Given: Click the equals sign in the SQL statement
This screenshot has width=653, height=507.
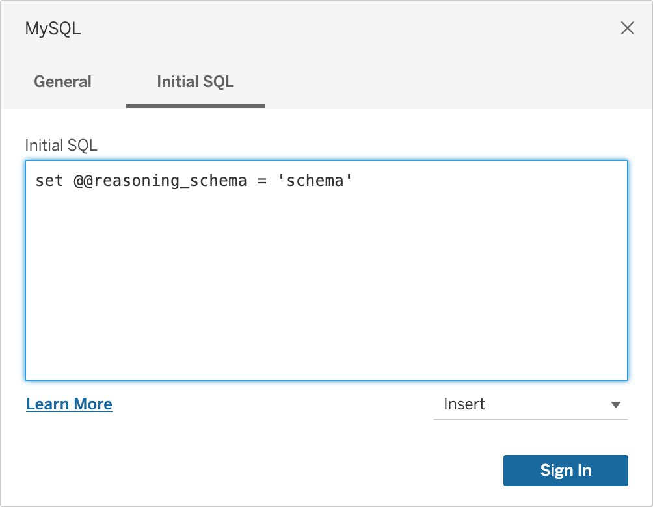Looking at the screenshot, I should tap(262, 181).
